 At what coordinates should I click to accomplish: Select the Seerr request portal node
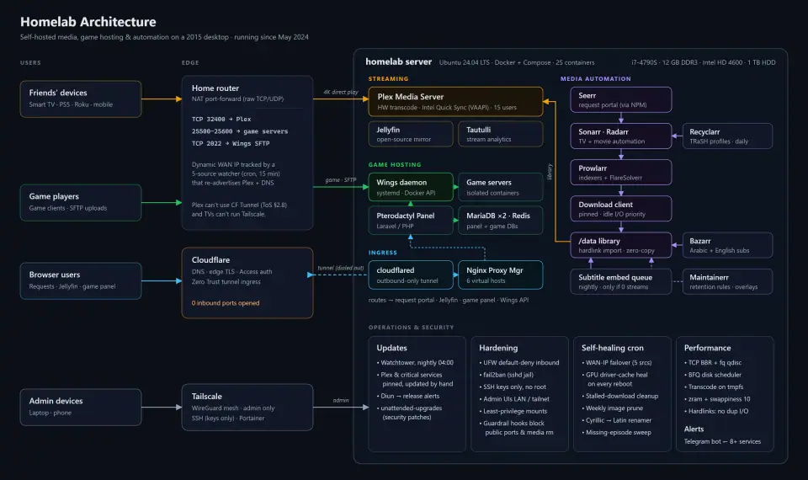coord(621,99)
